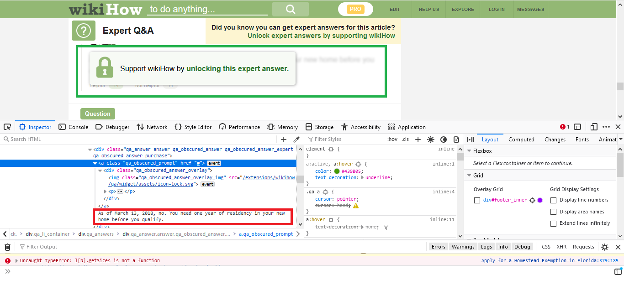Enable Display line numbers checkbox
This screenshot has height=285, width=624.
[x=553, y=200]
